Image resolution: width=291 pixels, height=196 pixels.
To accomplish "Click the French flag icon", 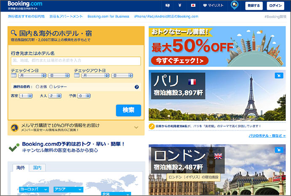I will [192, 82].
